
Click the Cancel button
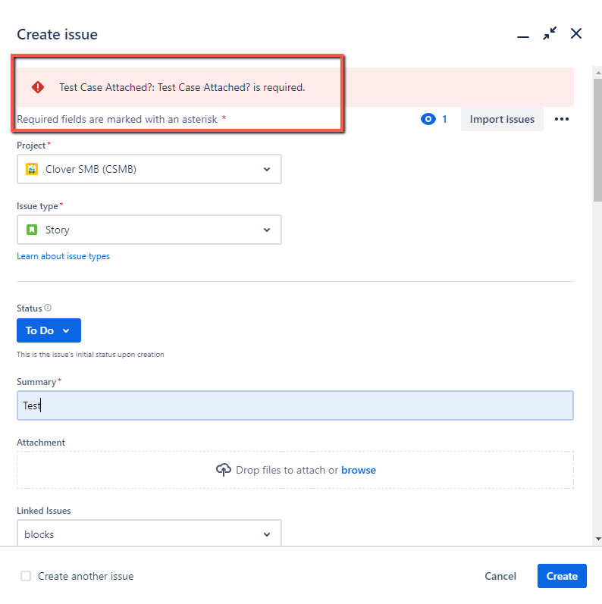500,576
